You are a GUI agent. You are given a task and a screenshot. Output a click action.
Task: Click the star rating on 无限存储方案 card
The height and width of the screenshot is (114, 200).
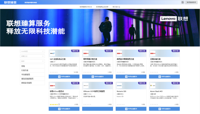point(154,72)
